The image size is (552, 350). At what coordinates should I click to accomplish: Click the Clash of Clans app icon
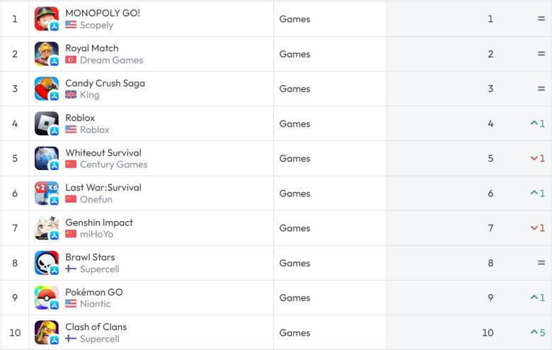point(46,332)
